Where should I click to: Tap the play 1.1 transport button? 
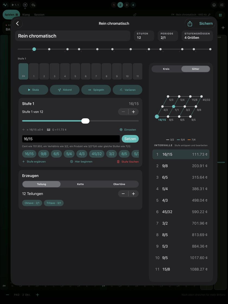[15, 5]
